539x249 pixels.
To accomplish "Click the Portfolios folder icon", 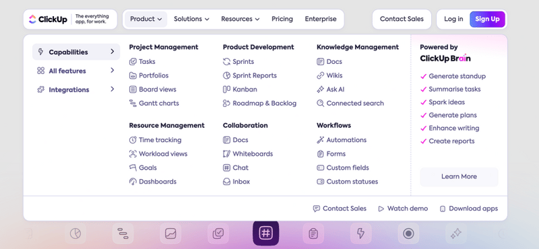I will [133, 75].
